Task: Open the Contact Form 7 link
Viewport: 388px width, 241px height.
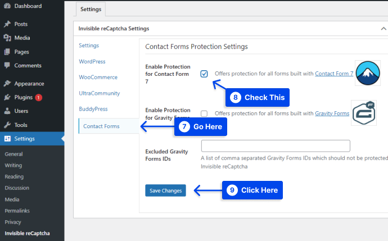Action: coord(334,74)
